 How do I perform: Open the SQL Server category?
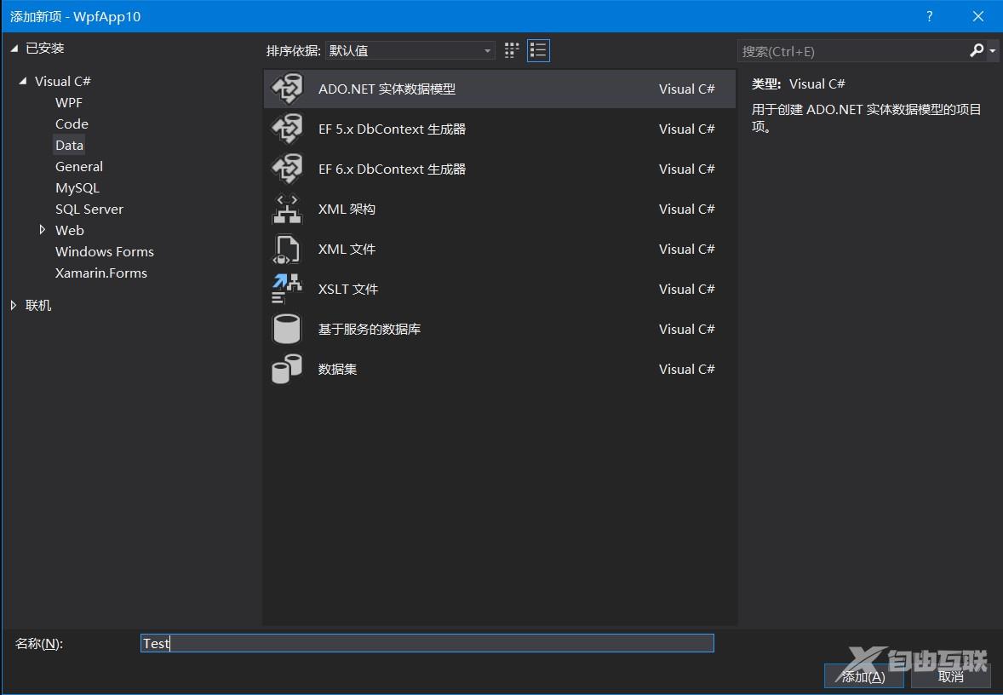(x=89, y=209)
